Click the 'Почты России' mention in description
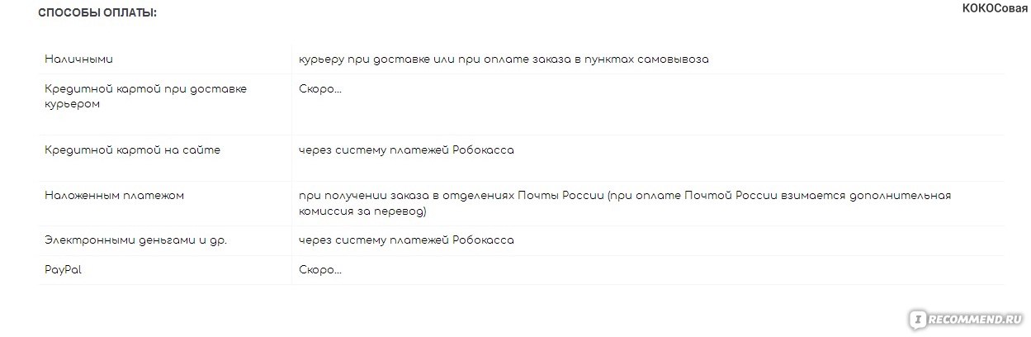This screenshot has width=1031, height=337. 560,196
